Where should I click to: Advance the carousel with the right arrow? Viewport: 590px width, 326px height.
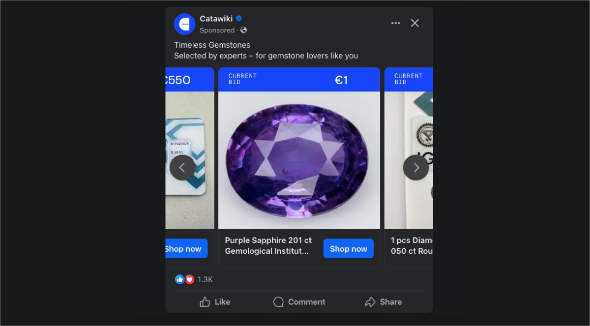(416, 167)
